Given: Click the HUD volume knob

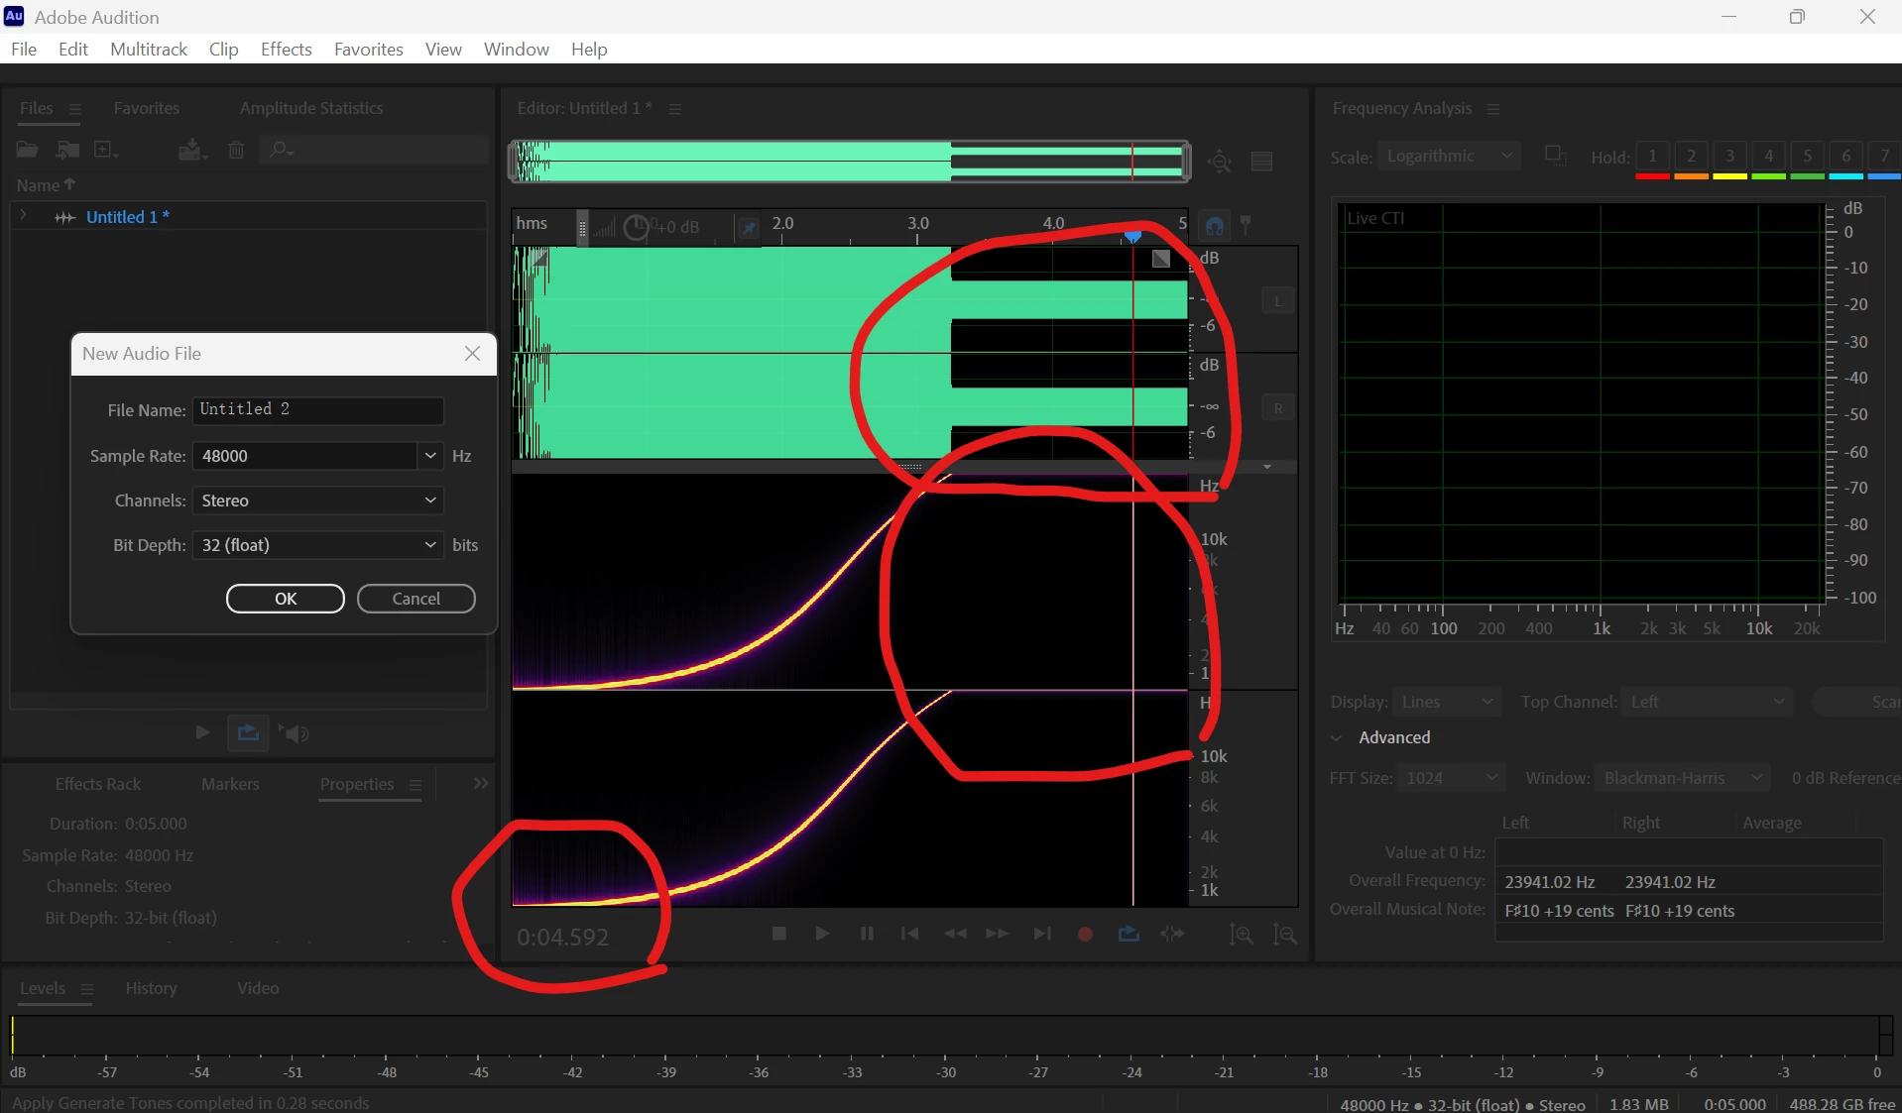Looking at the screenshot, I should [x=636, y=228].
